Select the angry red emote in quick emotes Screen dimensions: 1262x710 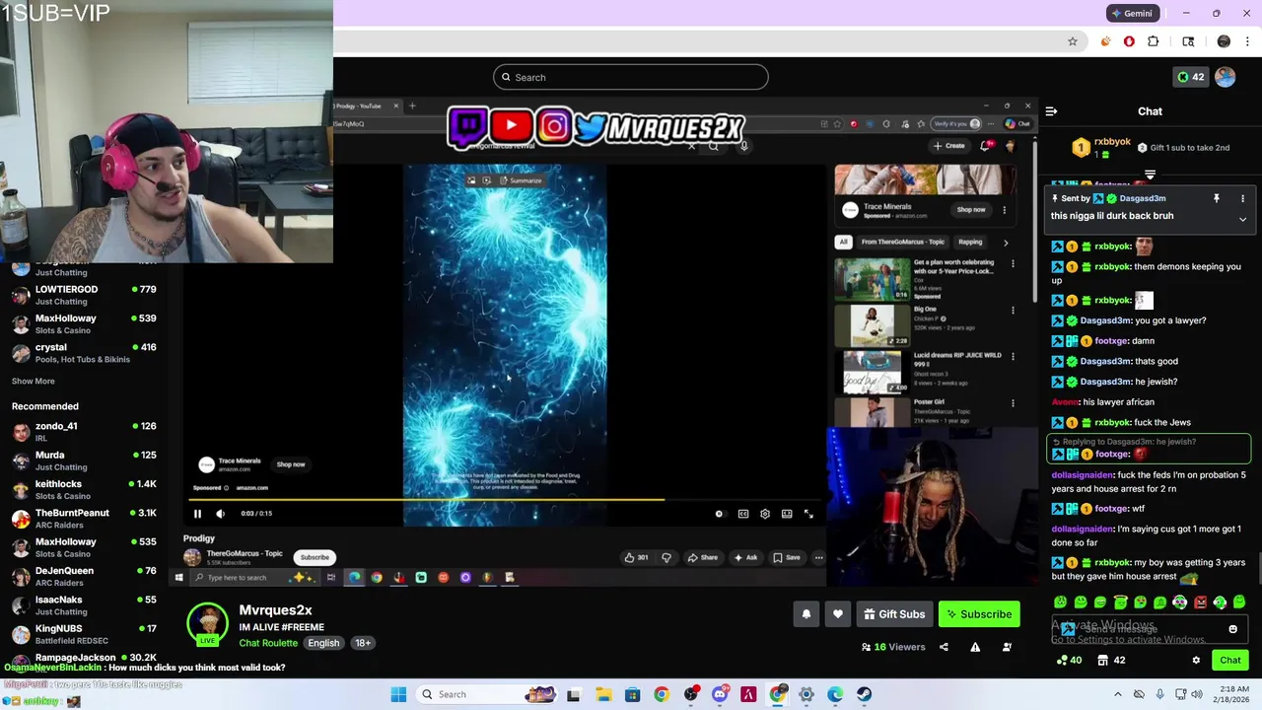tap(1200, 603)
